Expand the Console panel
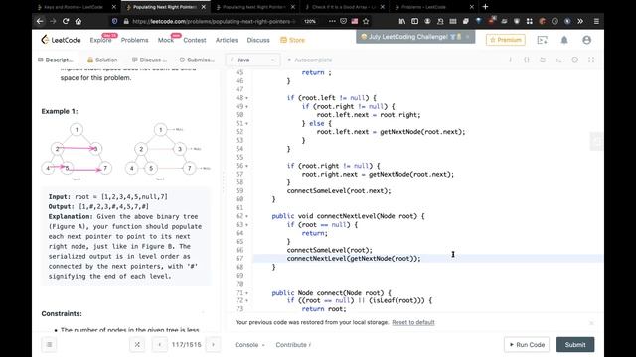 pyautogui.click(x=249, y=345)
